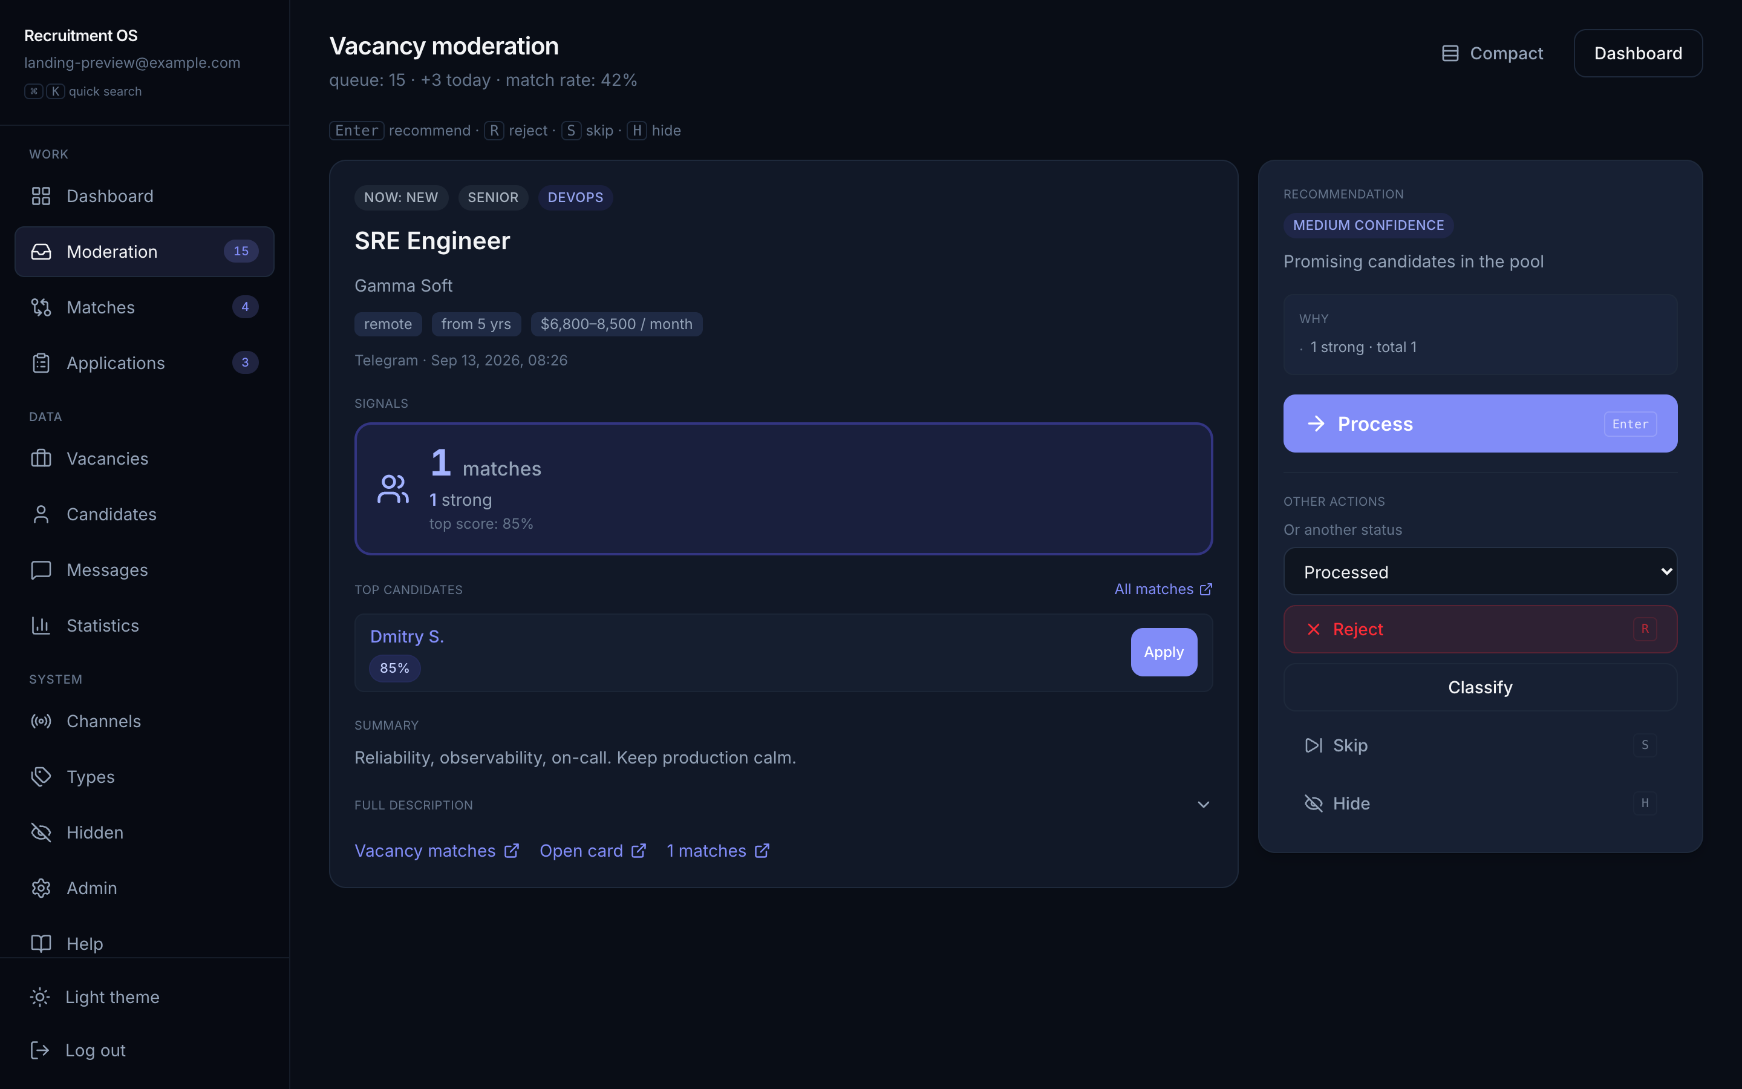Click the Matches compare icon
This screenshot has height=1089, width=1742.
coord(41,307)
